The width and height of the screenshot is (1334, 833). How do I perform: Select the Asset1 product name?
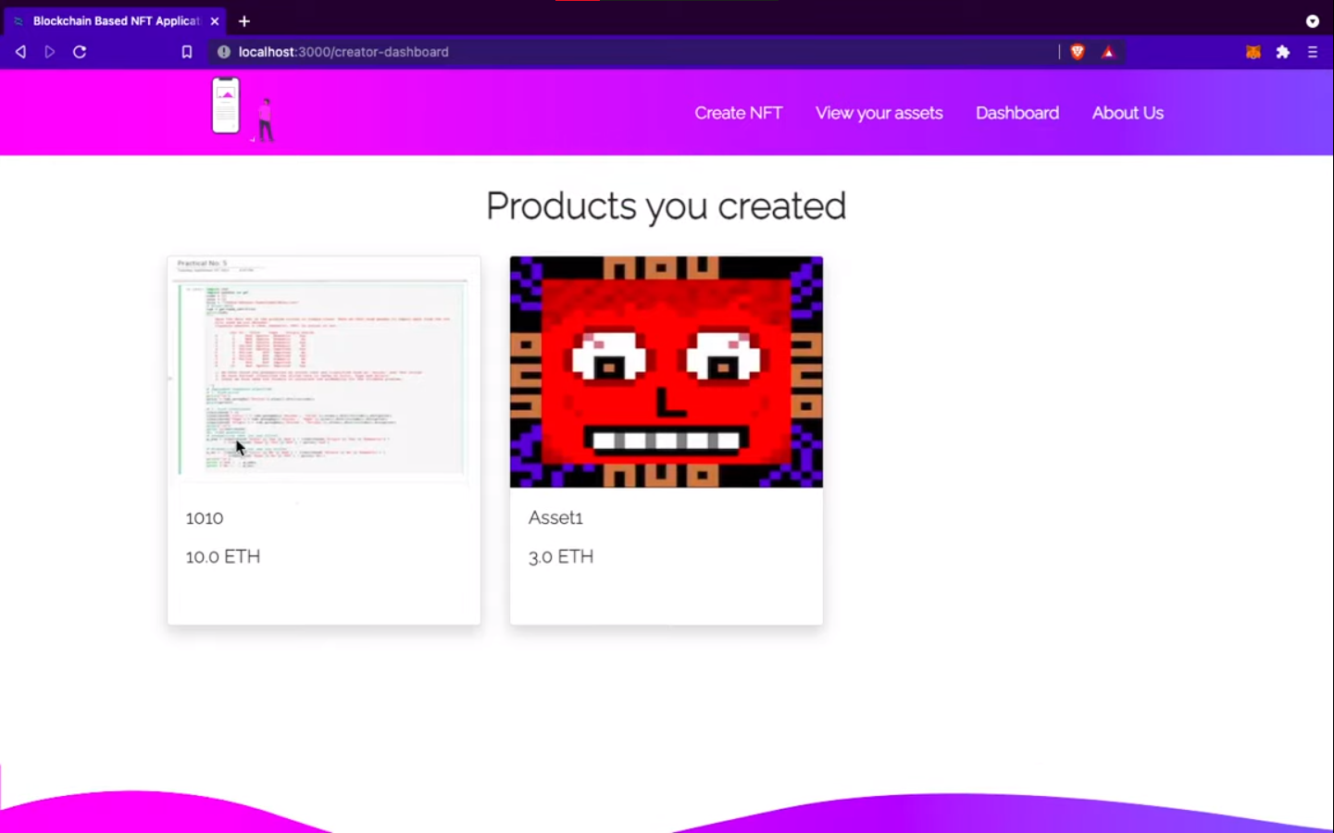point(555,518)
